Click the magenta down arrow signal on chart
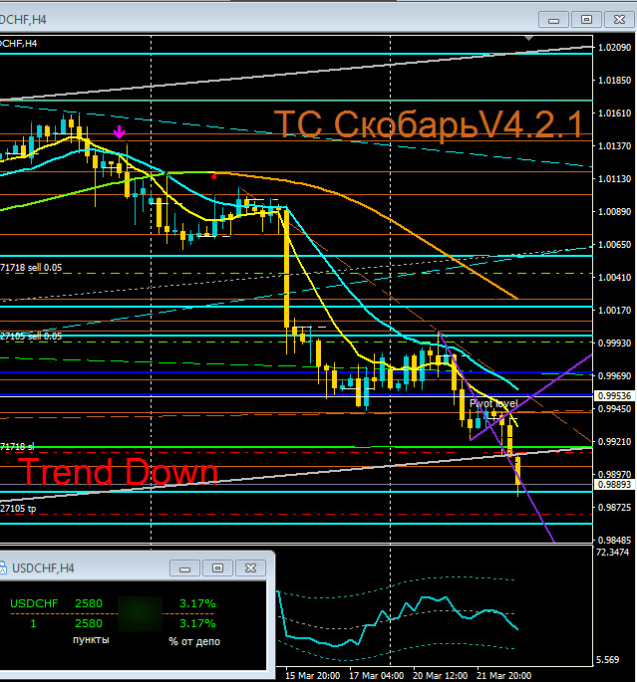Image resolution: width=637 pixels, height=682 pixels. pyautogui.click(x=120, y=131)
